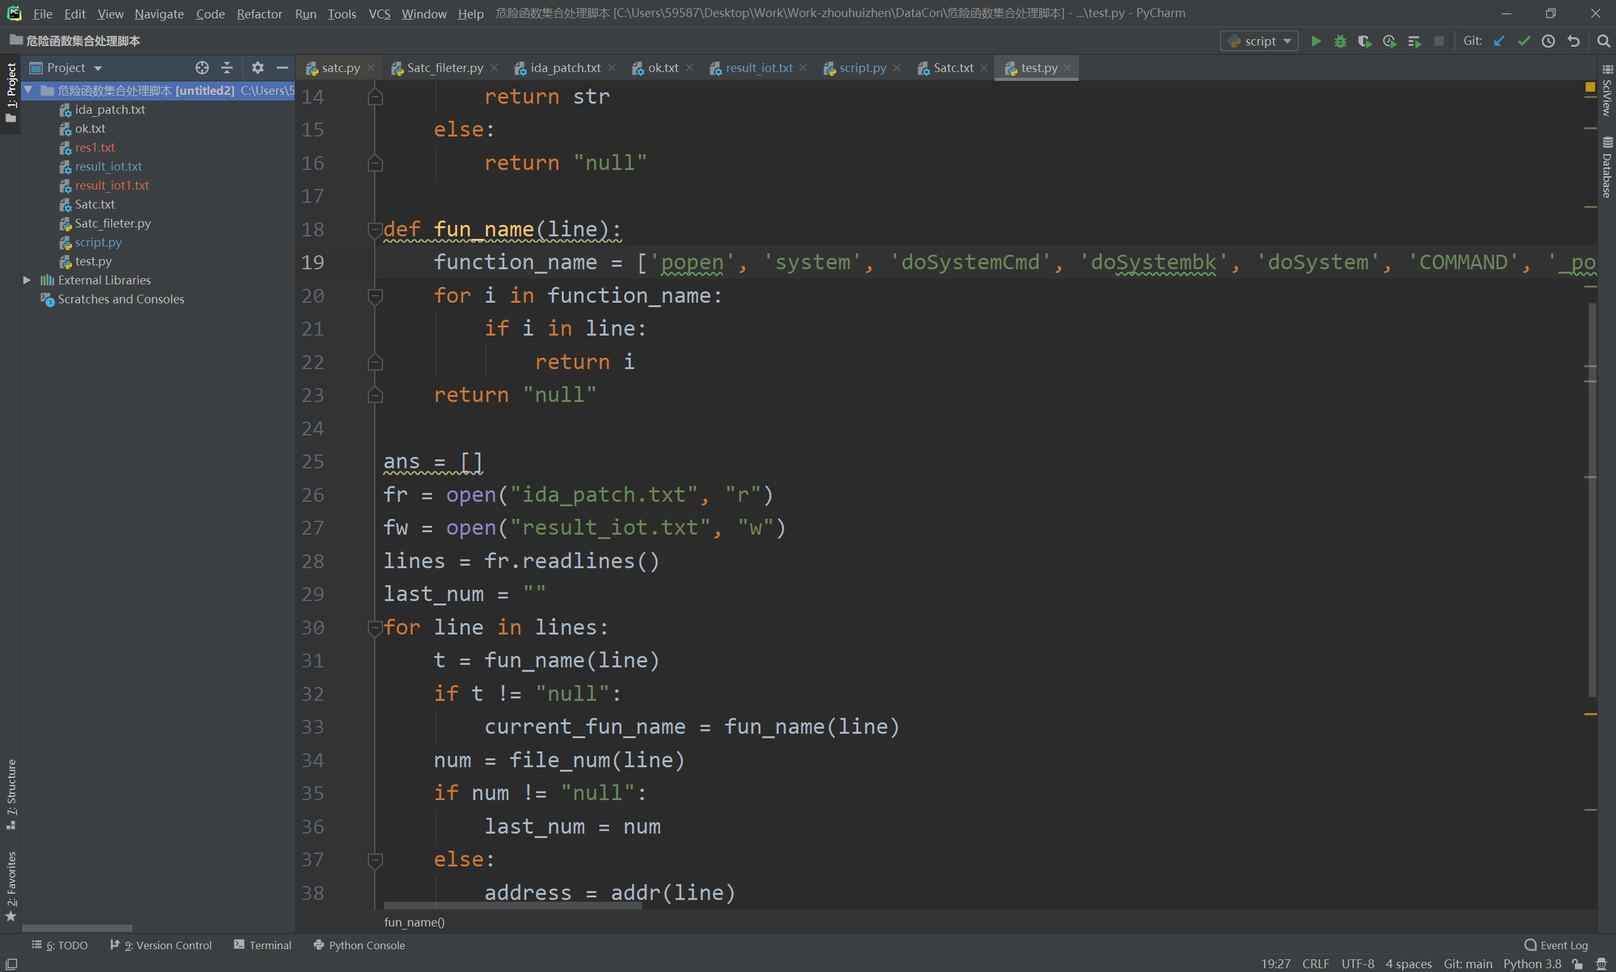Locate current file in Project tree
The image size is (1616, 972).
coord(202,68)
